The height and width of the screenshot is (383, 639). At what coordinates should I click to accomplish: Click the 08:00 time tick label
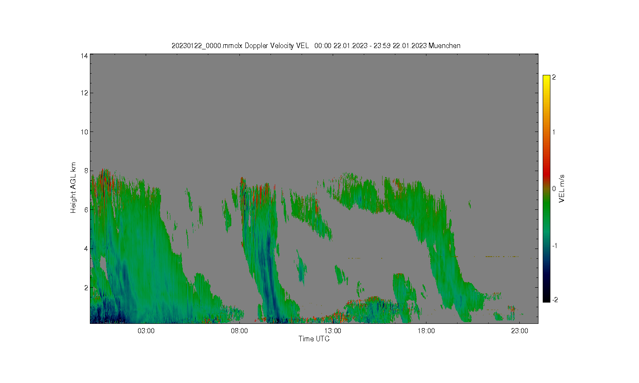click(239, 331)
